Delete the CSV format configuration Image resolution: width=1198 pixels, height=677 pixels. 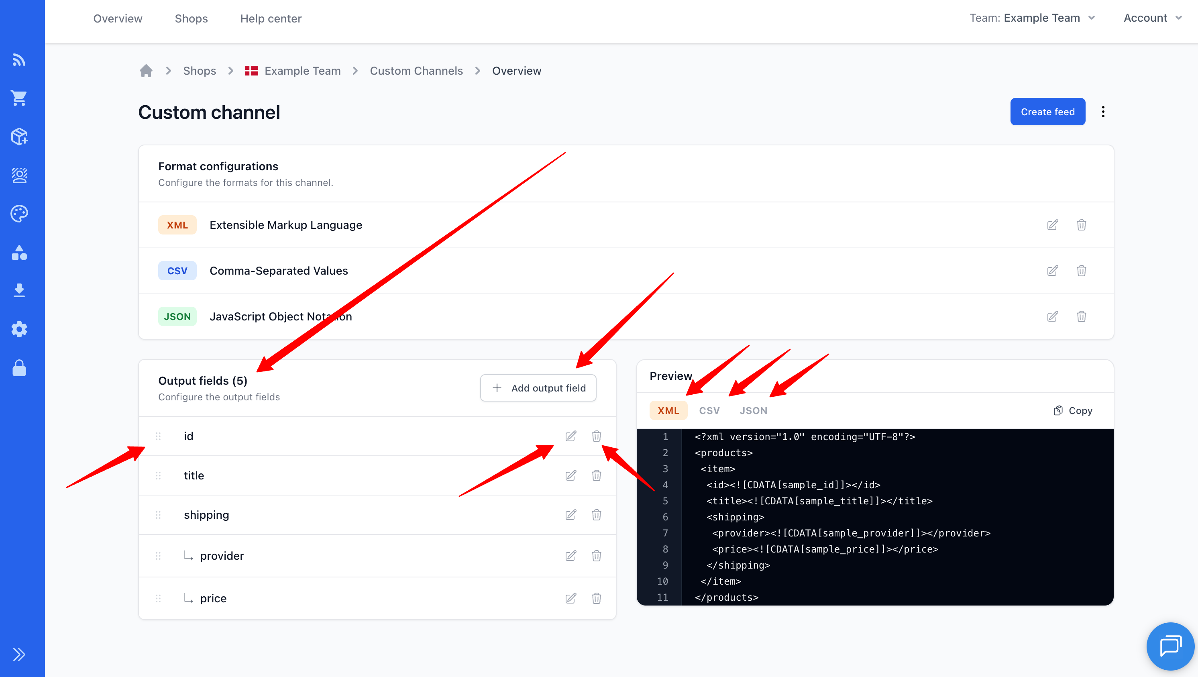click(x=1081, y=271)
